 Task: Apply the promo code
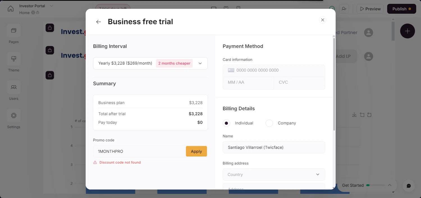196,151
